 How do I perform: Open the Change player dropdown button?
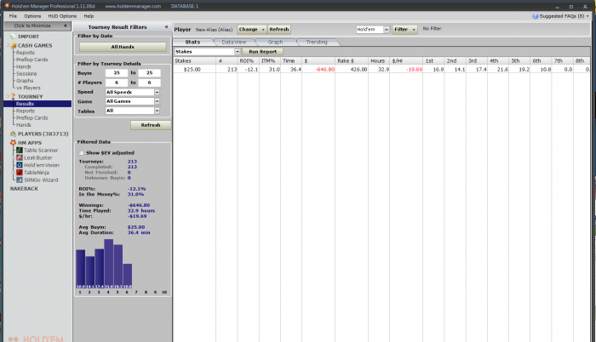point(252,29)
